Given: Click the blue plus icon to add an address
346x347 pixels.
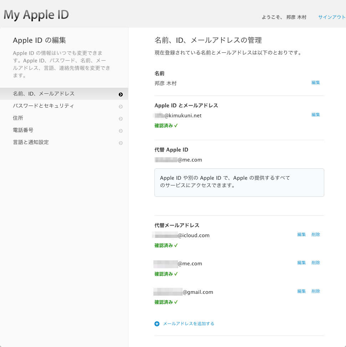Looking at the screenshot, I should (x=157, y=324).
